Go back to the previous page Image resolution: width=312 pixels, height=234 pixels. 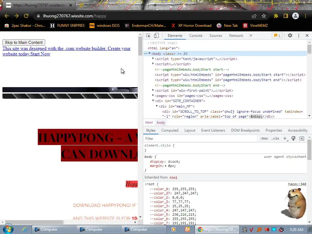pyautogui.click(x=7, y=16)
